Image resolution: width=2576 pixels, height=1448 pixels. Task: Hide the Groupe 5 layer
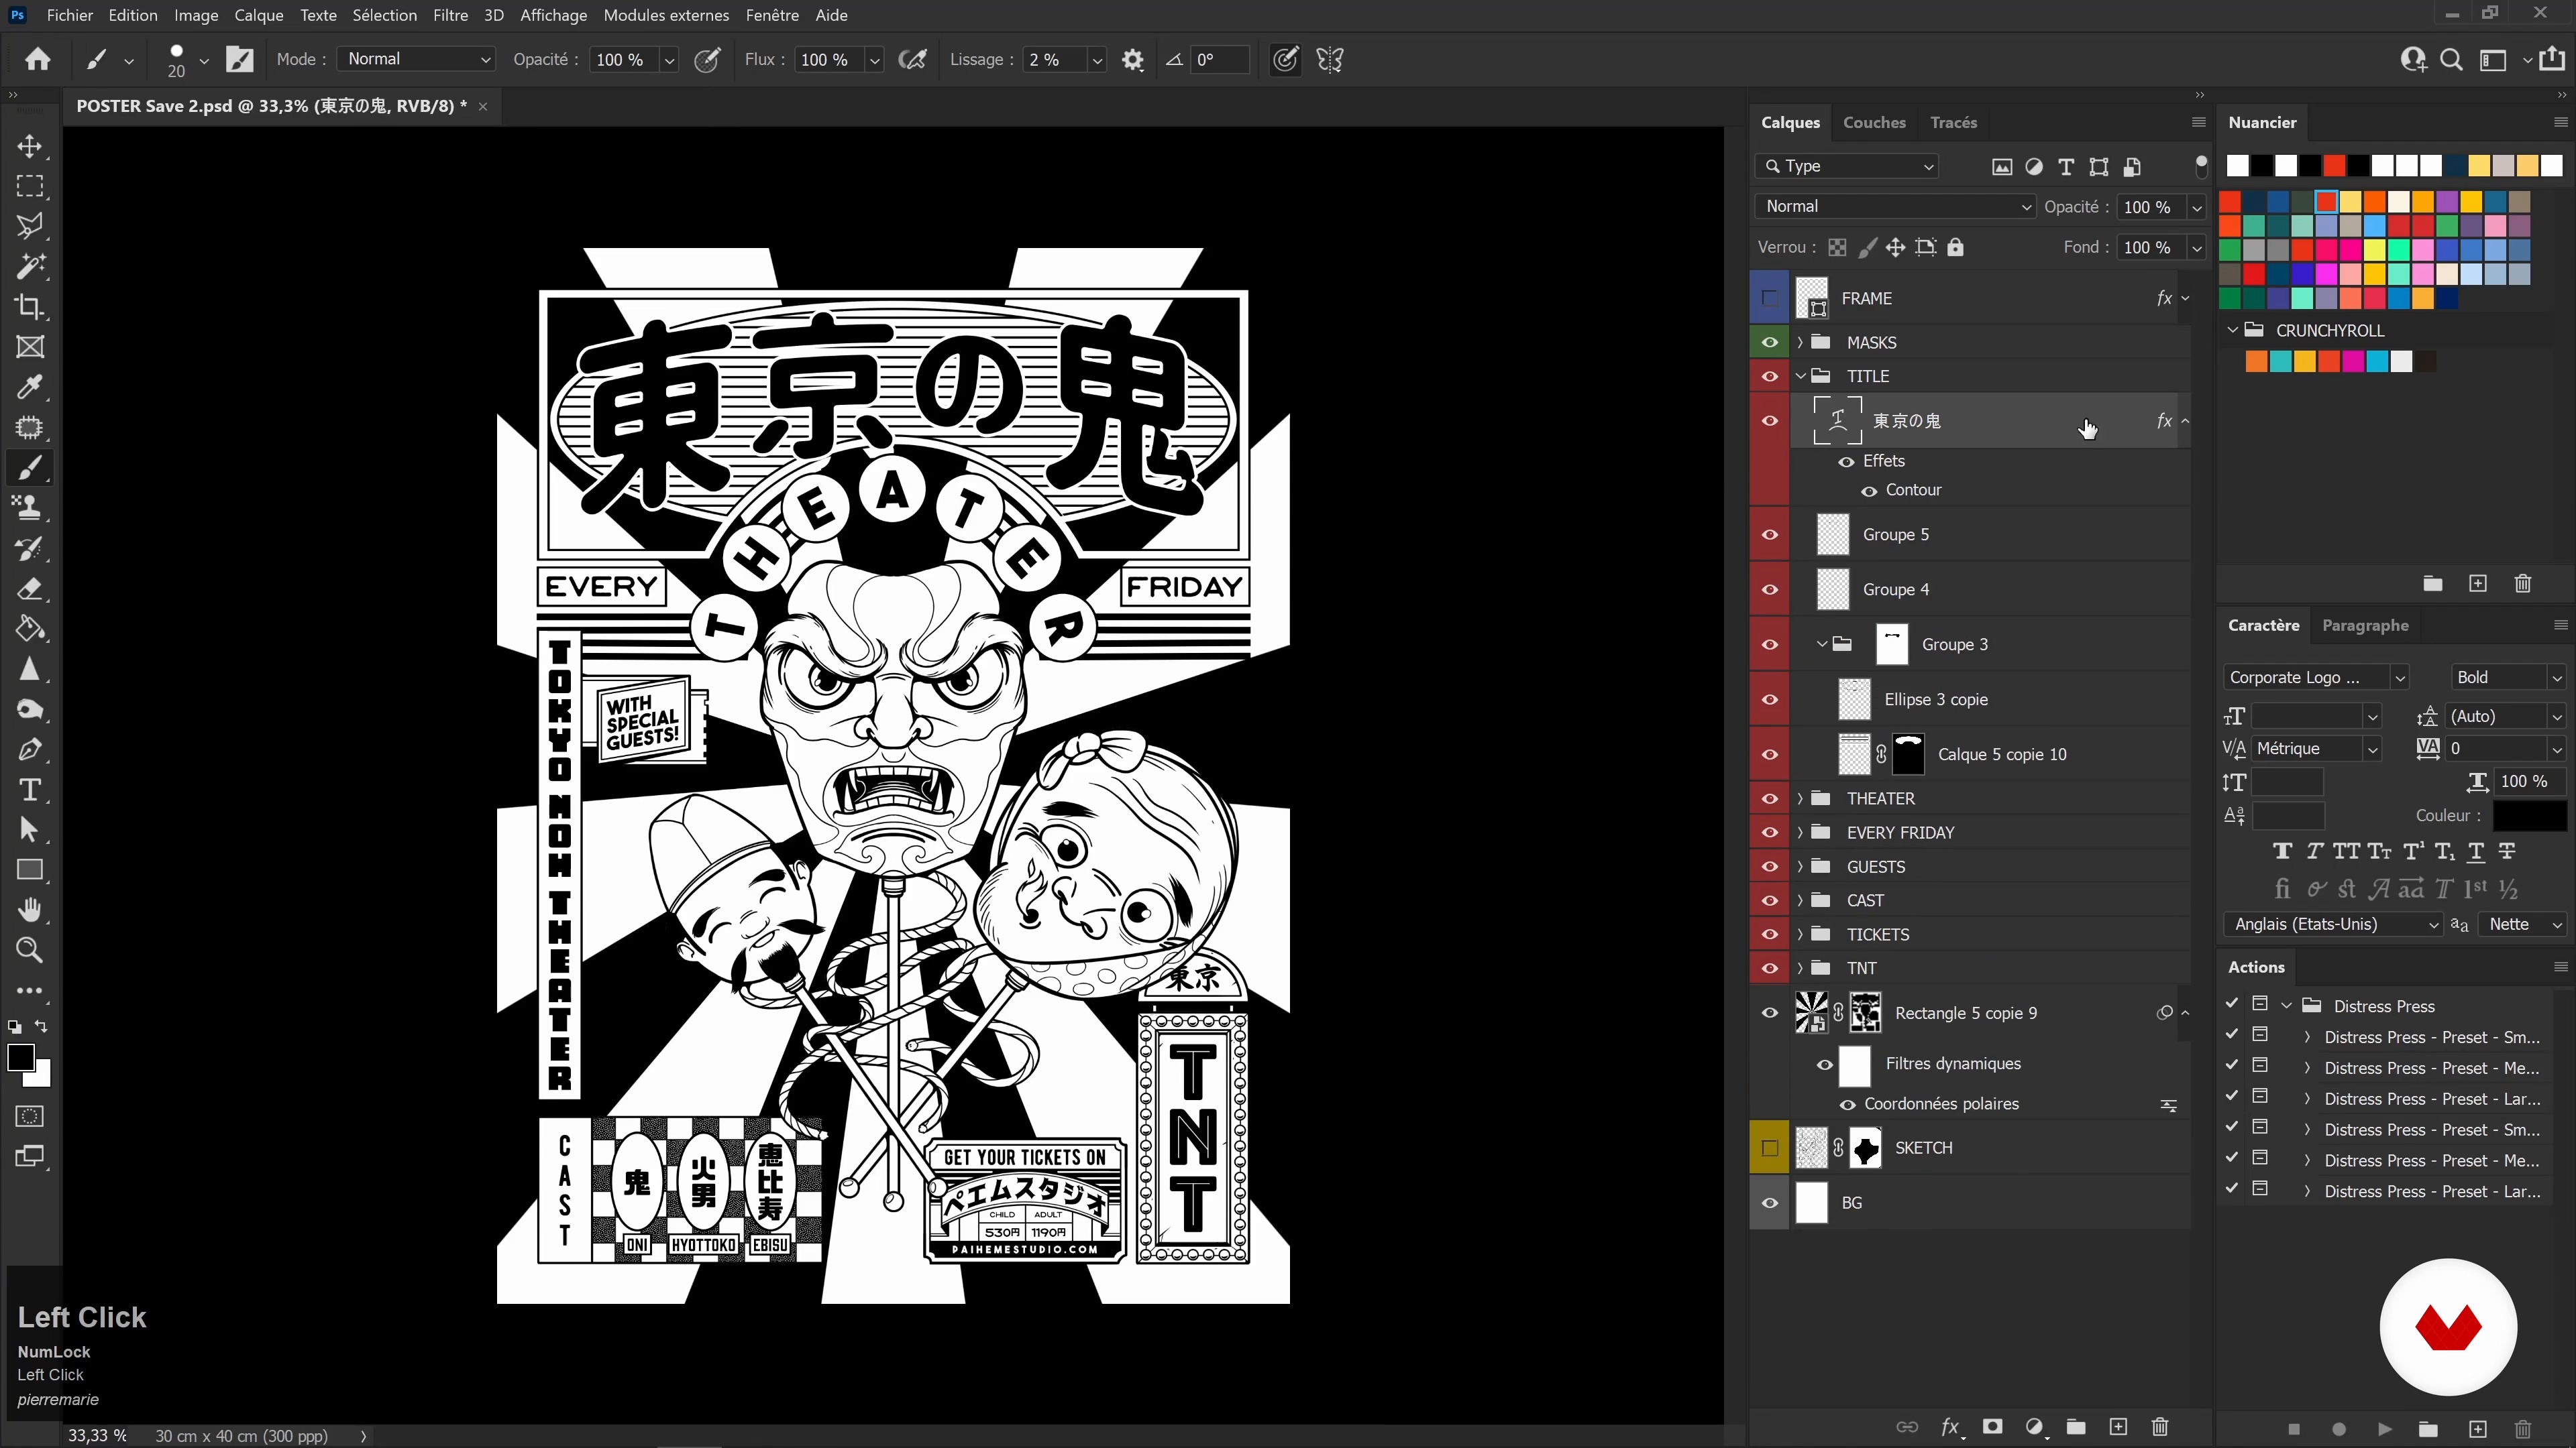(x=1769, y=535)
